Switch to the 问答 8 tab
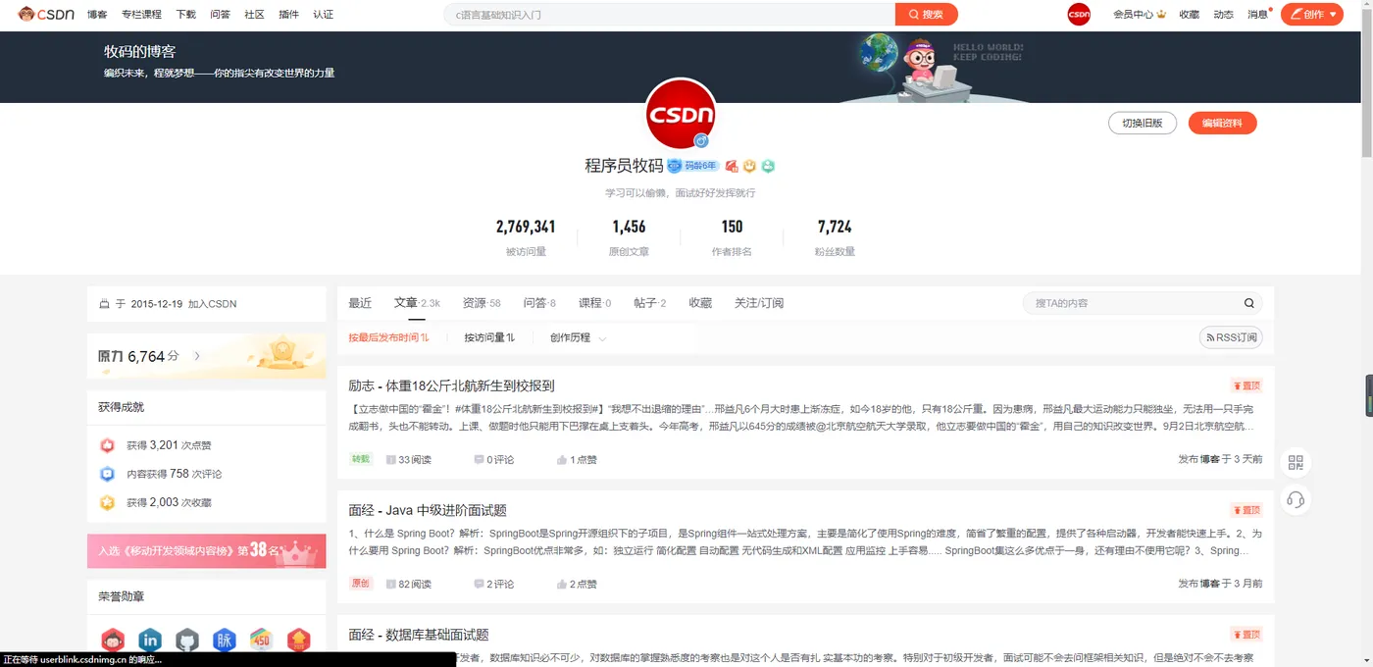The height and width of the screenshot is (667, 1373). [539, 303]
